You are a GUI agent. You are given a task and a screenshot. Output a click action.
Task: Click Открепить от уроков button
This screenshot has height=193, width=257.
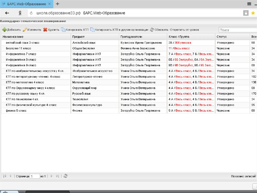184,30
